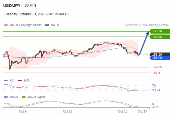Viewport: 171px width, 116px height.
Task: Click the RSI legend label
Action: tap(12, 81)
